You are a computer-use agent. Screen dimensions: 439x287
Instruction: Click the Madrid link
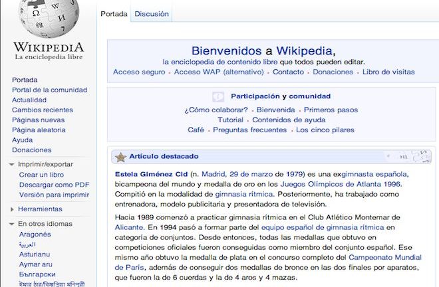(214, 175)
